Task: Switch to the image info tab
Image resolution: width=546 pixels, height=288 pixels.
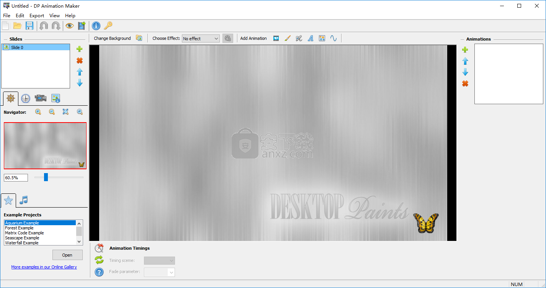Action: (x=56, y=98)
